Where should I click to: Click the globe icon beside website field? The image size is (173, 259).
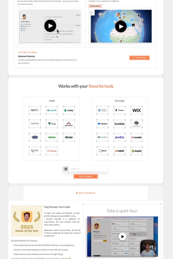click(66, 169)
